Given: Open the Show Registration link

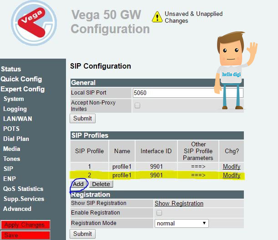Looking at the screenshot, I should pyautogui.click(x=179, y=203).
